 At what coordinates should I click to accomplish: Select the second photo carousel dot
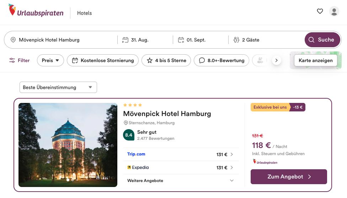tap(73, 180)
